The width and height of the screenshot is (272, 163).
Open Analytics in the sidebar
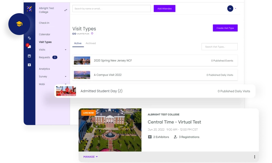(45, 69)
